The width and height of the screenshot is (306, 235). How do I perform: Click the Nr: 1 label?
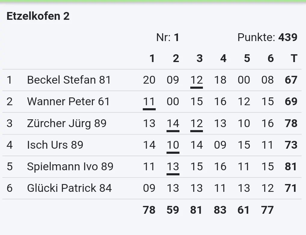tap(168, 37)
